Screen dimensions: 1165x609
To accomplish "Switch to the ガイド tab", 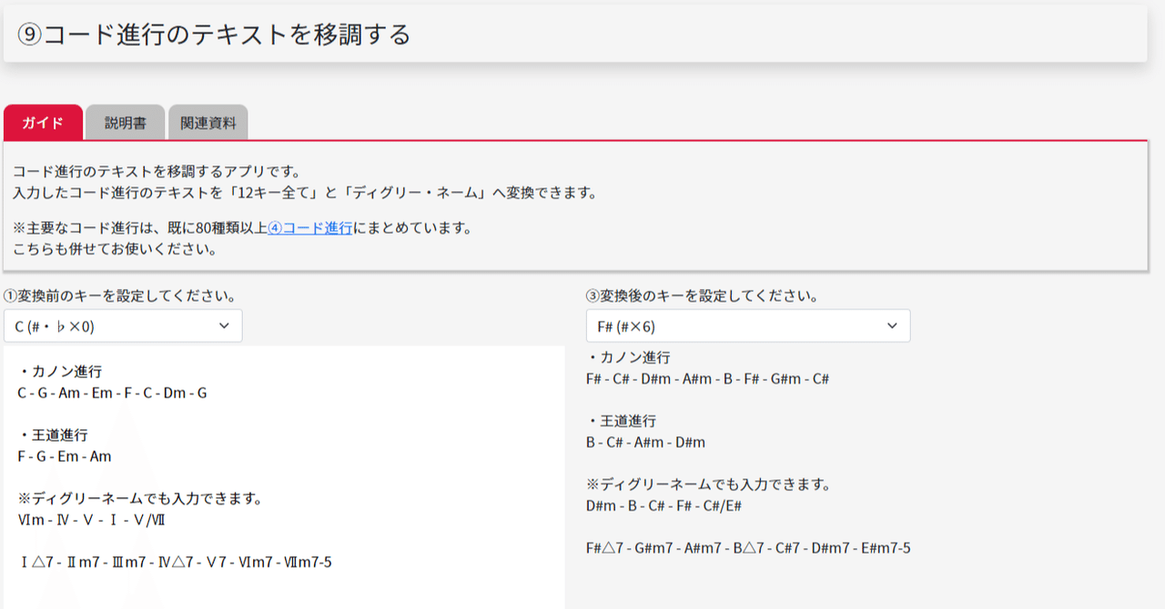I will tap(43, 123).
